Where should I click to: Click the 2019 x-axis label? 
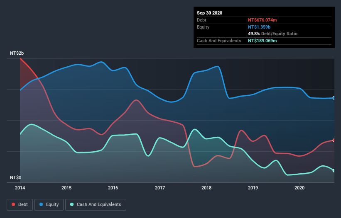click(253, 188)
